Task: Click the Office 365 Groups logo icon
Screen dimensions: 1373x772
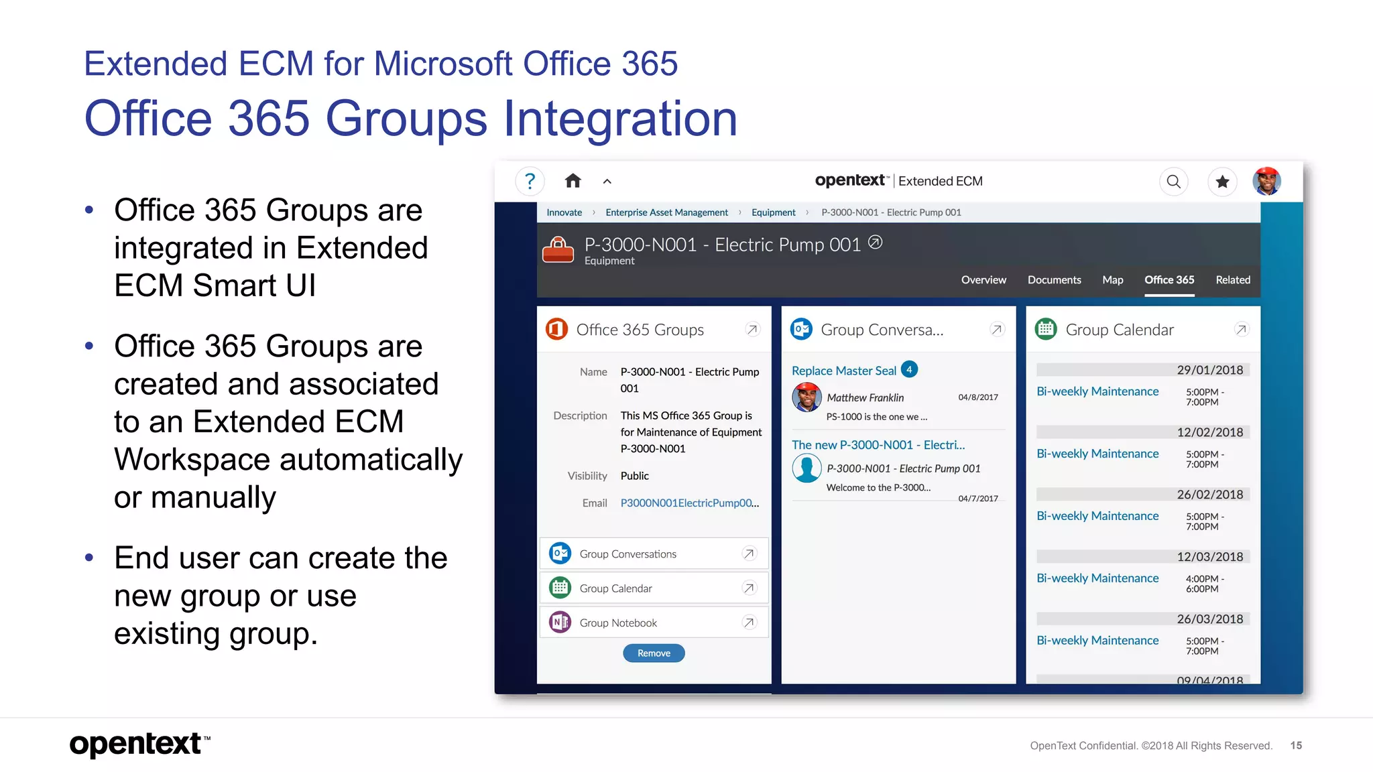Action: pos(556,330)
